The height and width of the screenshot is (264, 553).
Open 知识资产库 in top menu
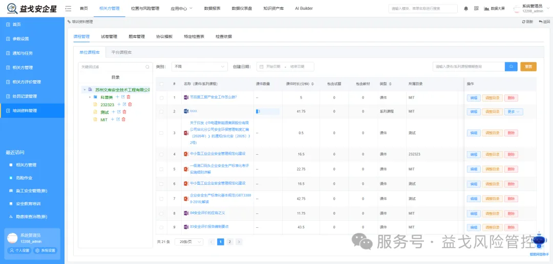[273, 9]
